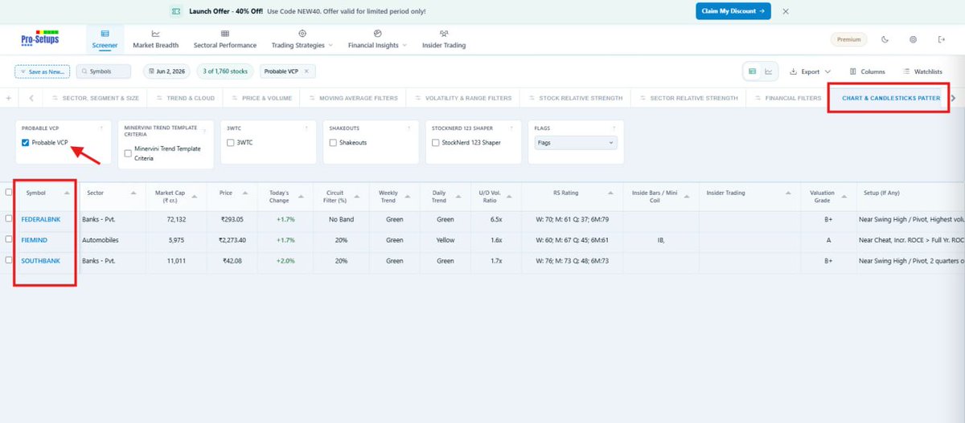Screen dimensions: 965x423
Task: Enable the 3WTC checkbox
Action: click(x=231, y=142)
